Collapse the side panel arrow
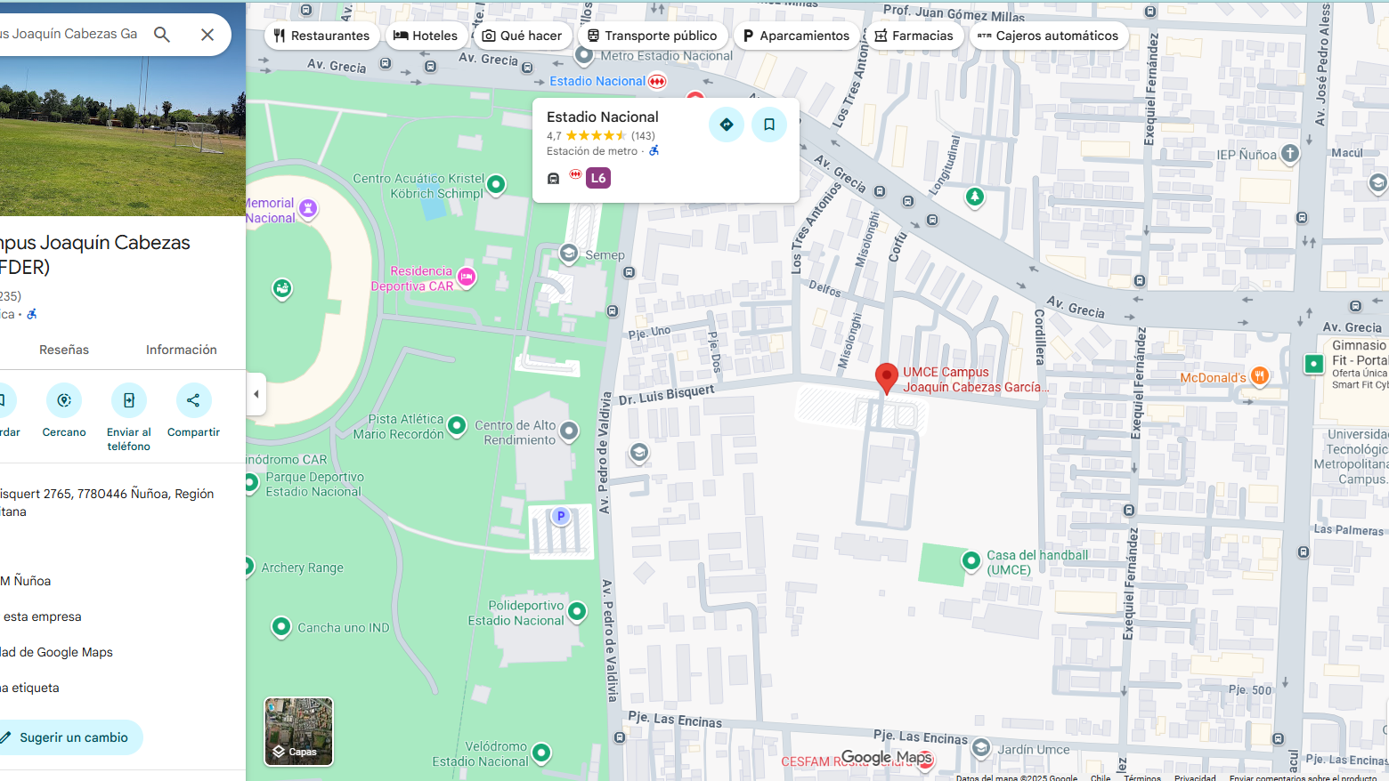The image size is (1389, 781). pos(256,394)
